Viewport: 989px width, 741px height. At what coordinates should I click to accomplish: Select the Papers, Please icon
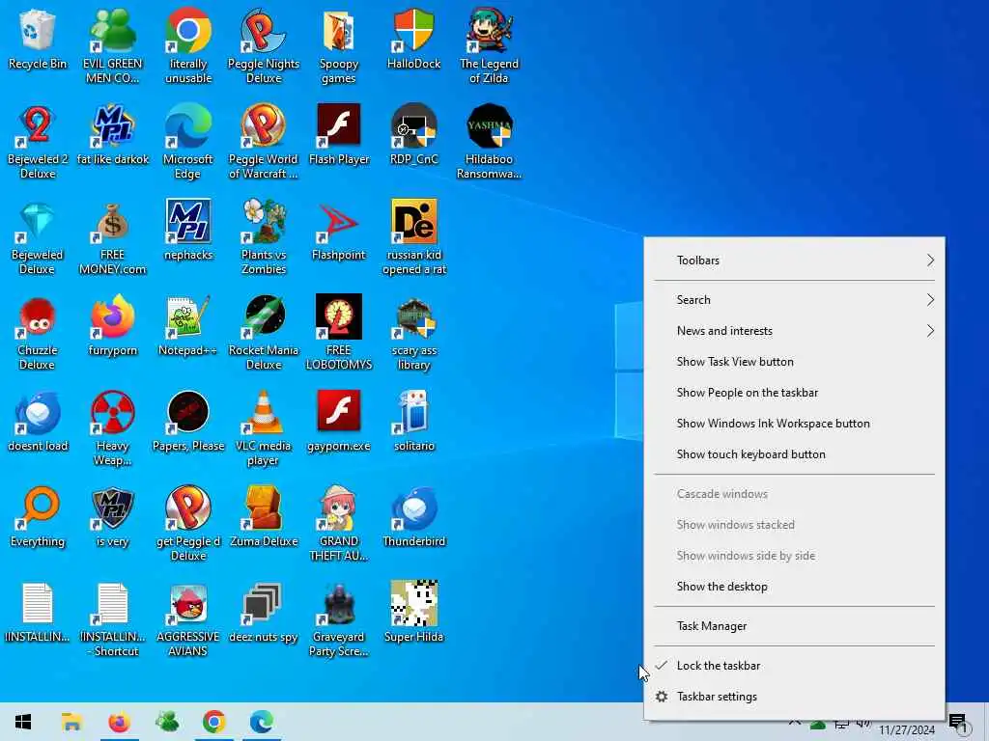(x=188, y=423)
